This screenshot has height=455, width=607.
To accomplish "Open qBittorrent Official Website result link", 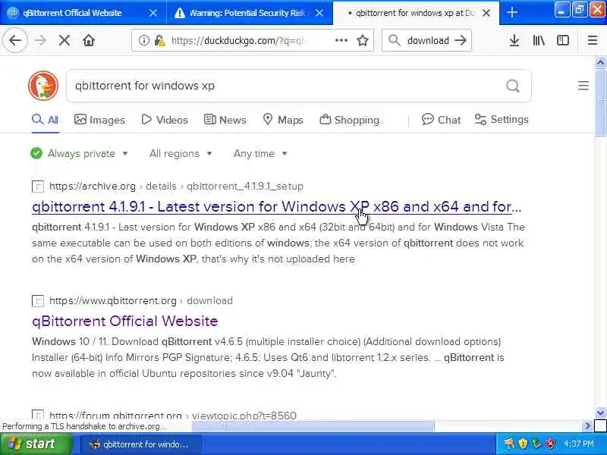I will coord(124,321).
